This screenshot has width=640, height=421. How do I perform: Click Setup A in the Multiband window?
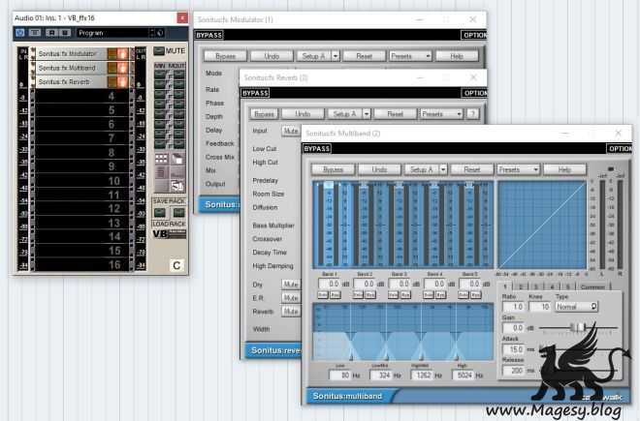[x=422, y=169]
